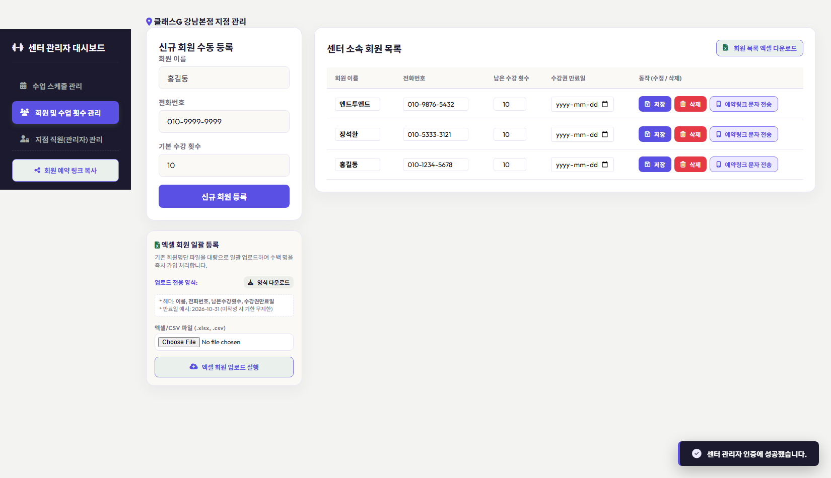Screen dimensions: 831x478
Task: Edit the 장석환 name field
Action: (x=358, y=134)
